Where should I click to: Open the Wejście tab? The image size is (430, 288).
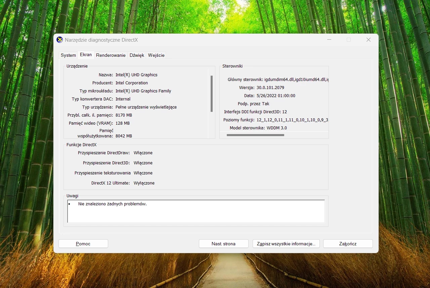point(156,55)
